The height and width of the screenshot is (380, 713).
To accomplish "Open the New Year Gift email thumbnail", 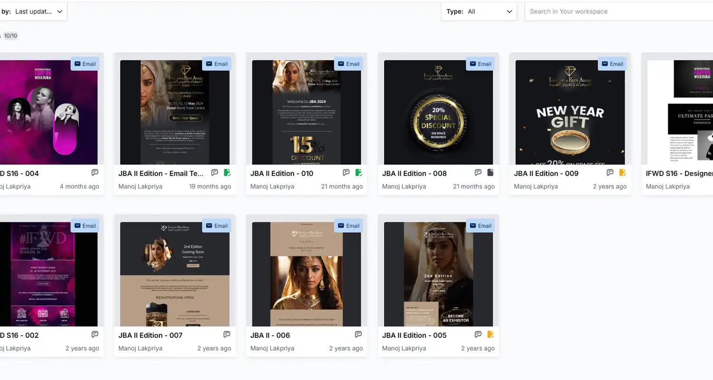I will pos(570,112).
